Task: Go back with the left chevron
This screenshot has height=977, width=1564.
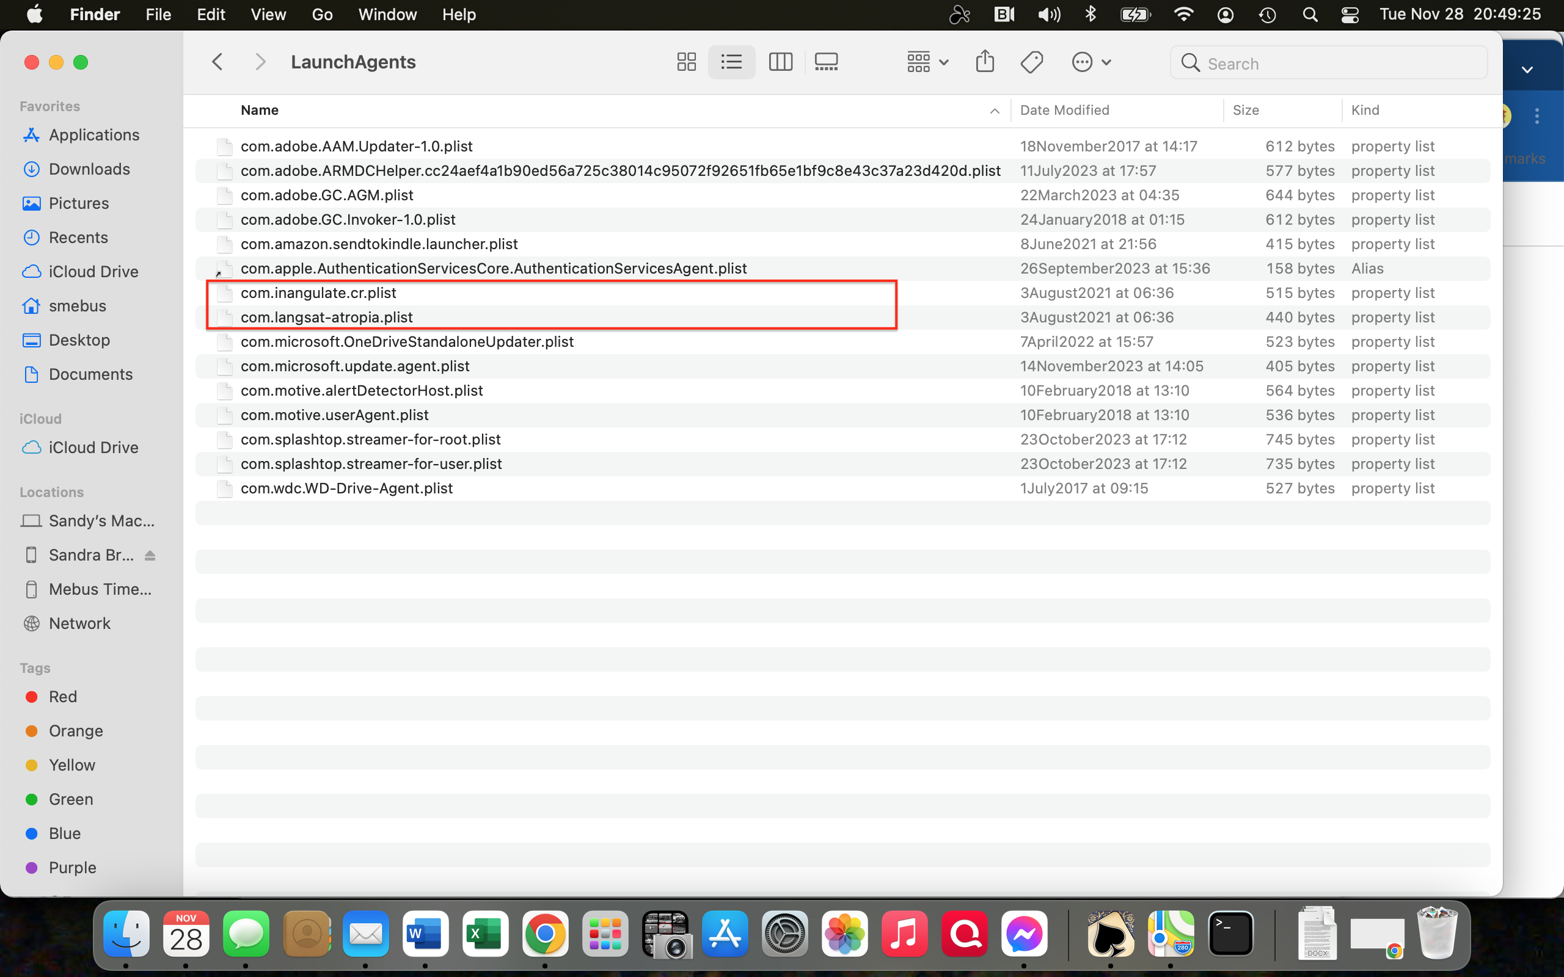Action: click(217, 62)
